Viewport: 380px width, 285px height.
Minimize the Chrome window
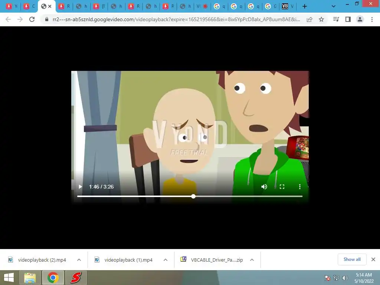click(347, 4)
